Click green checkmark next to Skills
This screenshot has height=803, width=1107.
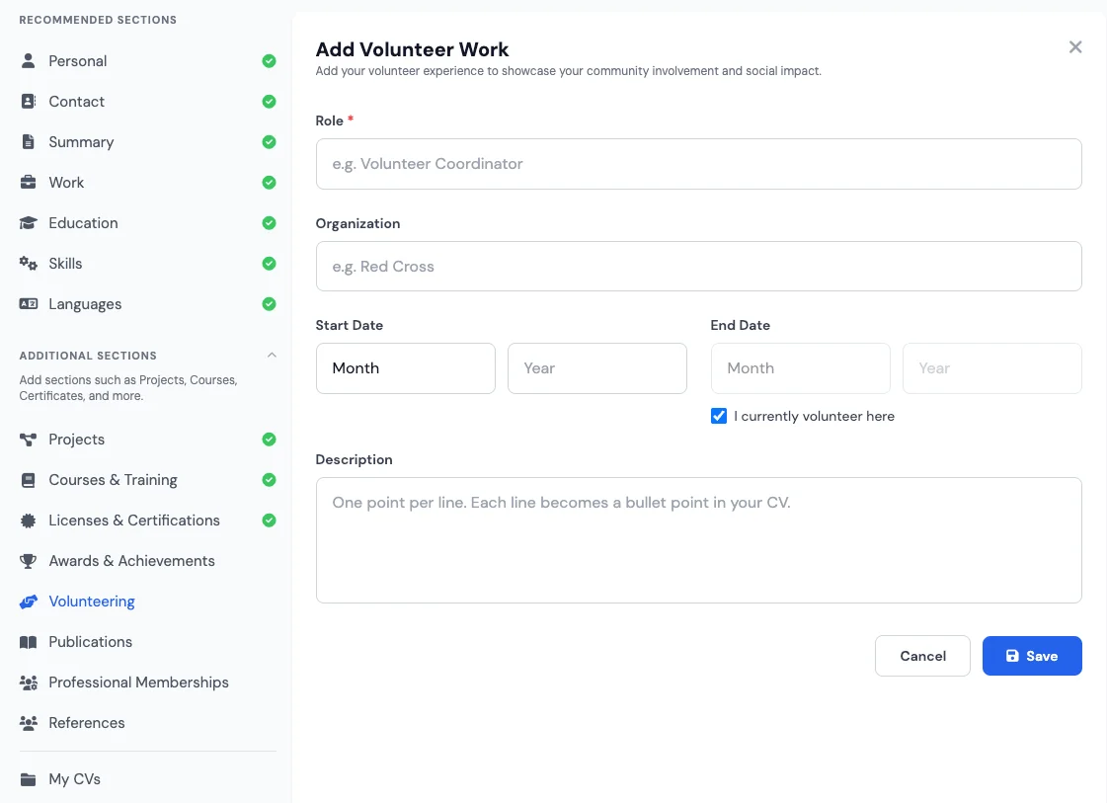269,264
